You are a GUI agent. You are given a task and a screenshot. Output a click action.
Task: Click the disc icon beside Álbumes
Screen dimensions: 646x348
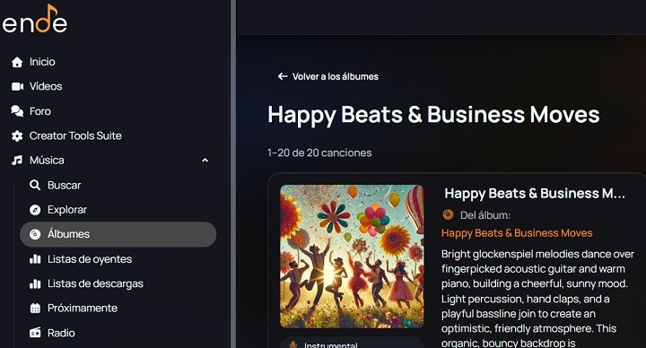point(35,234)
